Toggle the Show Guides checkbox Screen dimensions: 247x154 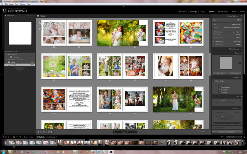click(214, 81)
